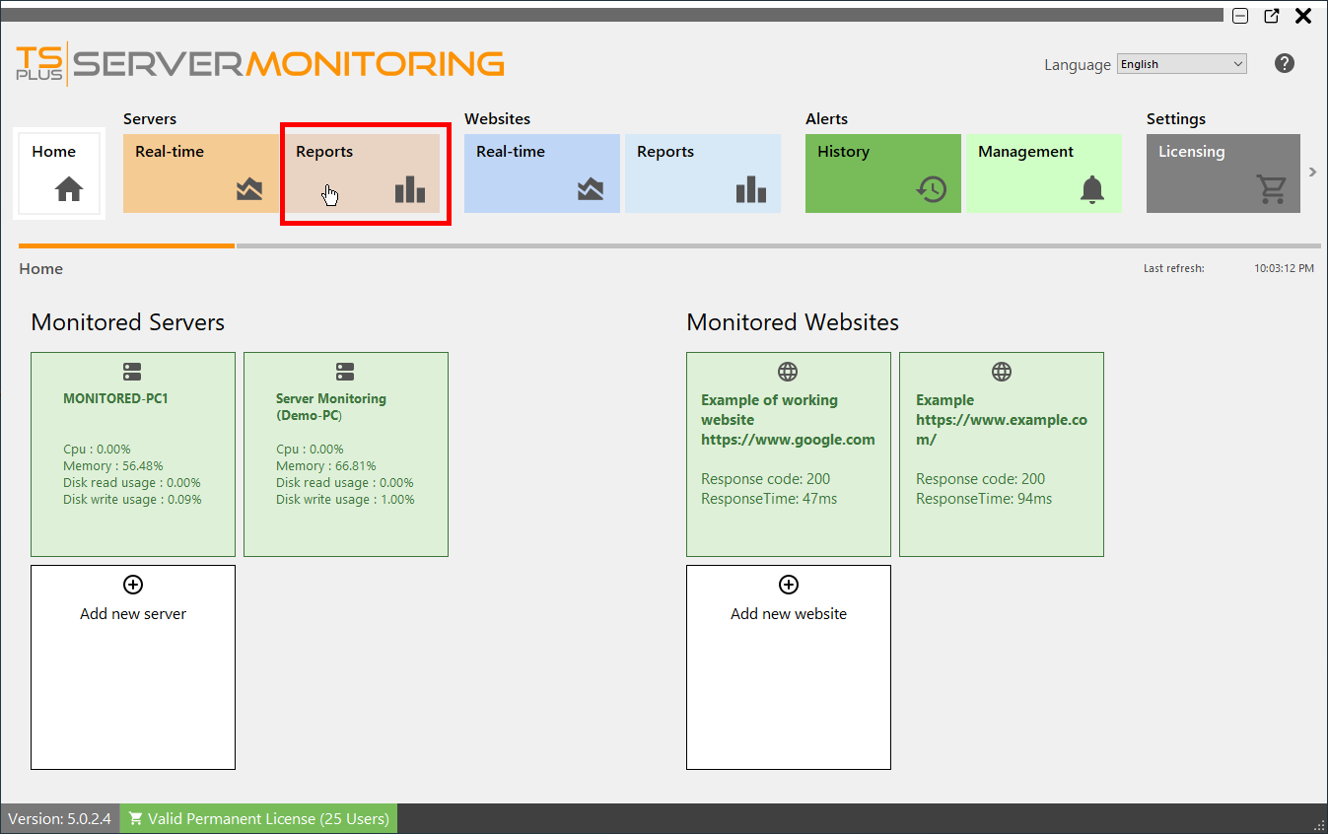The width and height of the screenshot is (1328, 834).
Task: Open the Language dropdown
Action: 1180,63
